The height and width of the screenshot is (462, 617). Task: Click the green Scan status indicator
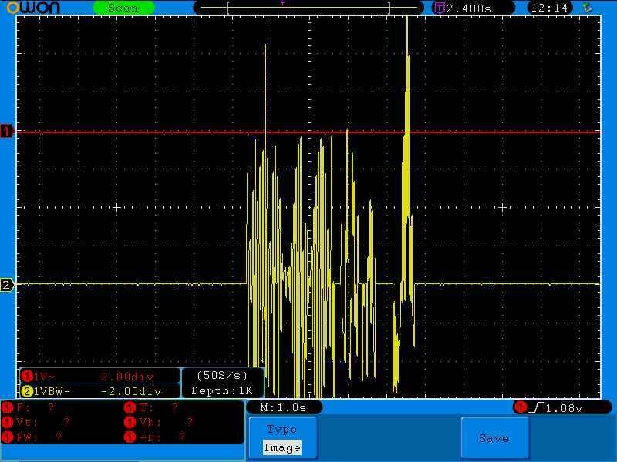(123, 8)
